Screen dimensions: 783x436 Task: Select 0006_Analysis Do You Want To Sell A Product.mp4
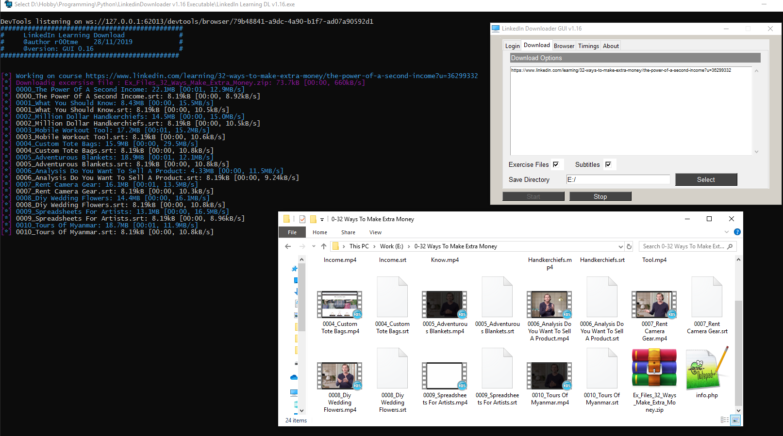550,305
